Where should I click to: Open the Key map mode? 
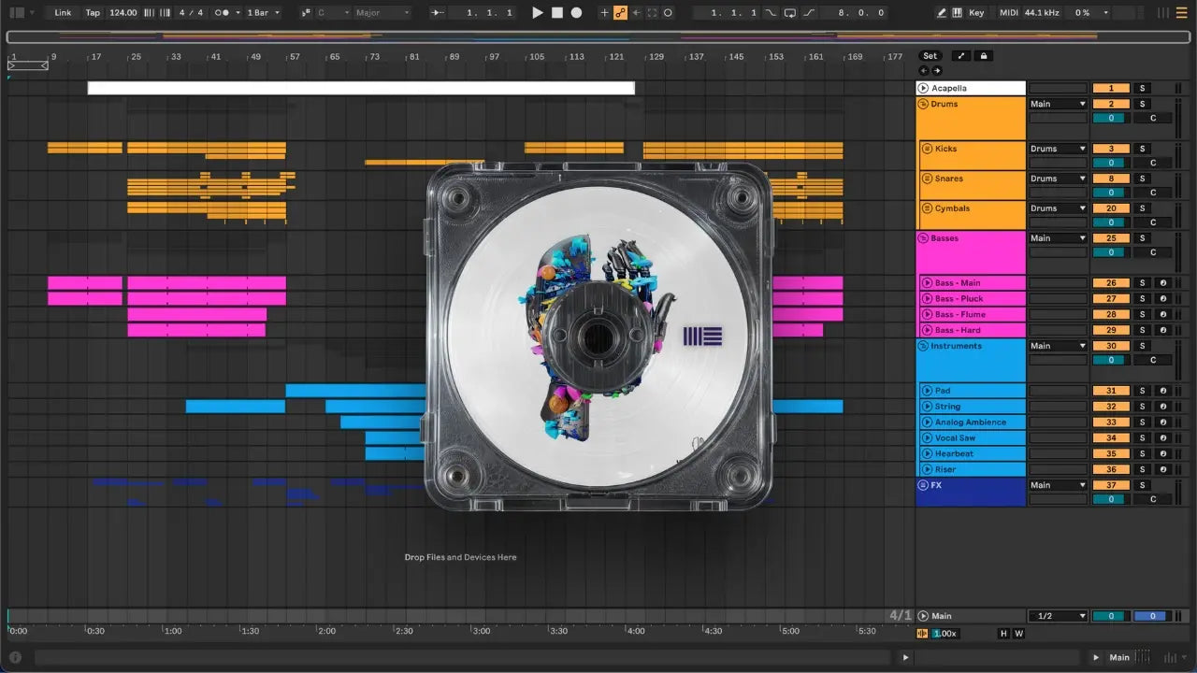(x=976, y=13)
